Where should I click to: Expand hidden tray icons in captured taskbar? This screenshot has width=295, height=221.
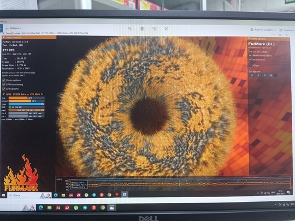point(258,193)
